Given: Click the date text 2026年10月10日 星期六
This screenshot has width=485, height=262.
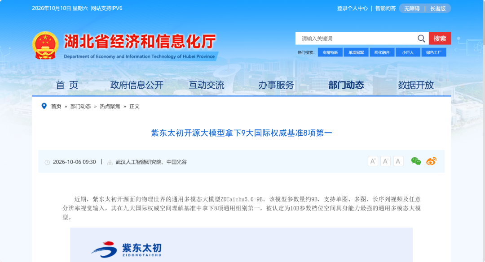Looking at the screenshot, I should coord(60,9).
